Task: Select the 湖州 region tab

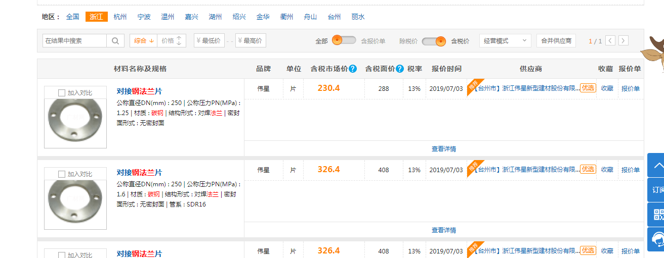Action: (216, 17)
